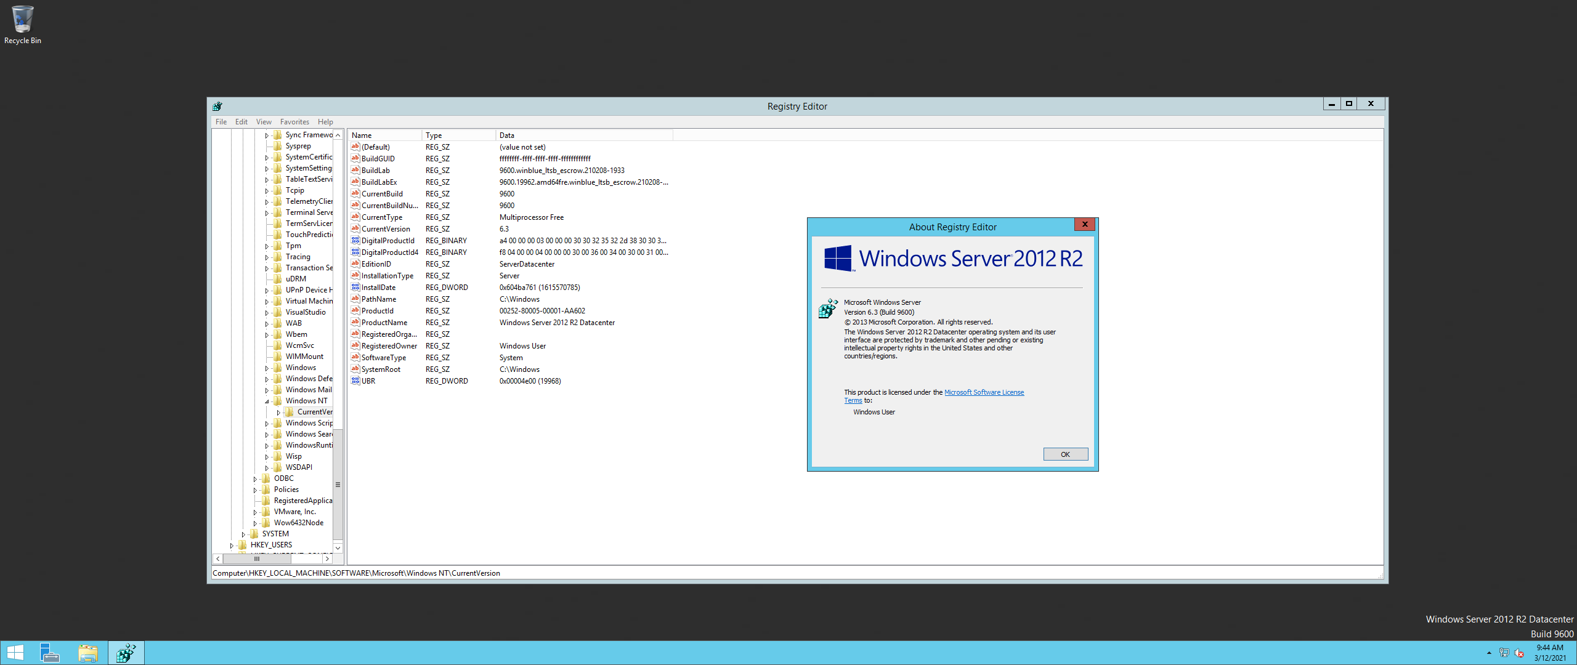Open the Favorites menu
Viewport: 1577px width, 665px height.
point(294,122)
